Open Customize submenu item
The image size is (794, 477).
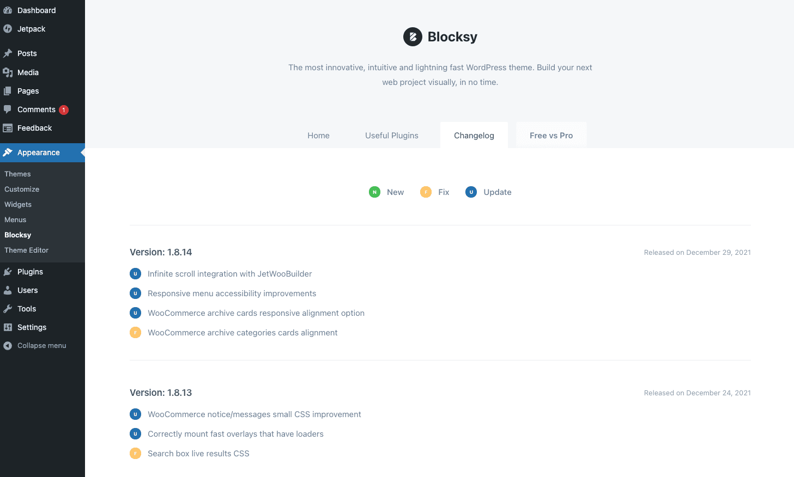(22, 189)
